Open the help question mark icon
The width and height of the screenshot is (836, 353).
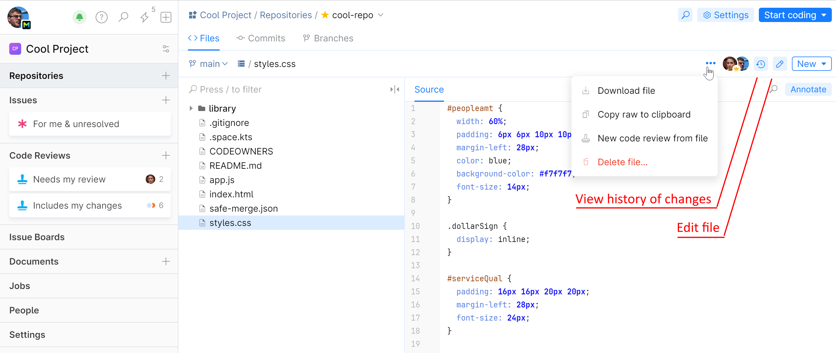pyautogui.click(x=101, y=17)
